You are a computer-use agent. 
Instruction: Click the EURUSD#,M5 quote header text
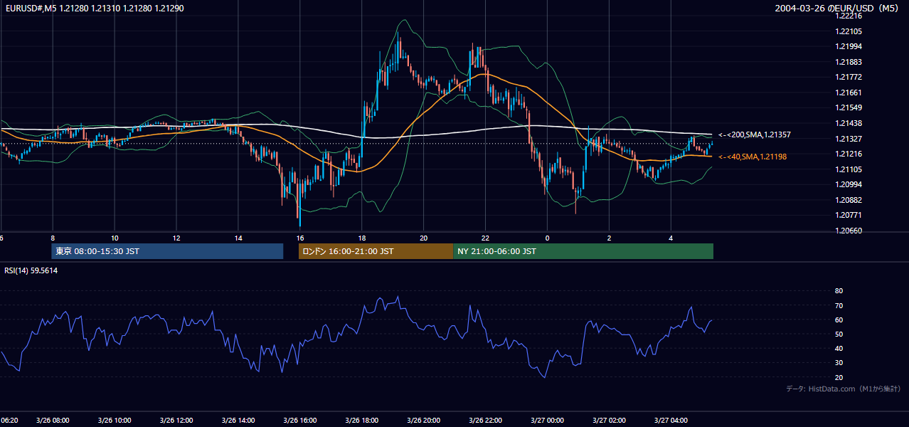[x=93, y=9]
